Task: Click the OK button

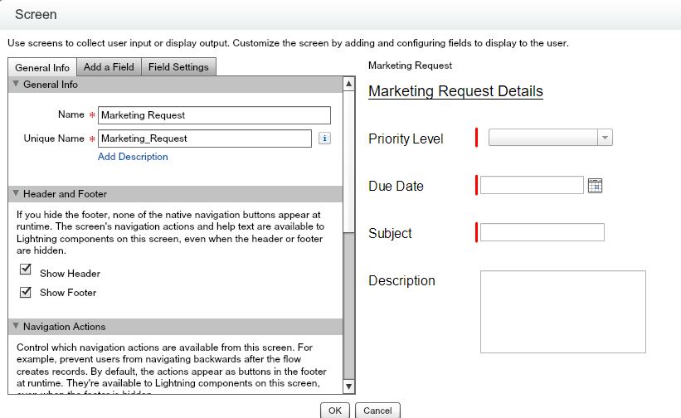Action: pos(334,411)
